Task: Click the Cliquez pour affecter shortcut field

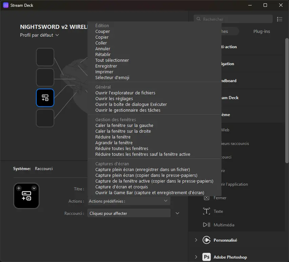Action: [129, 213]
